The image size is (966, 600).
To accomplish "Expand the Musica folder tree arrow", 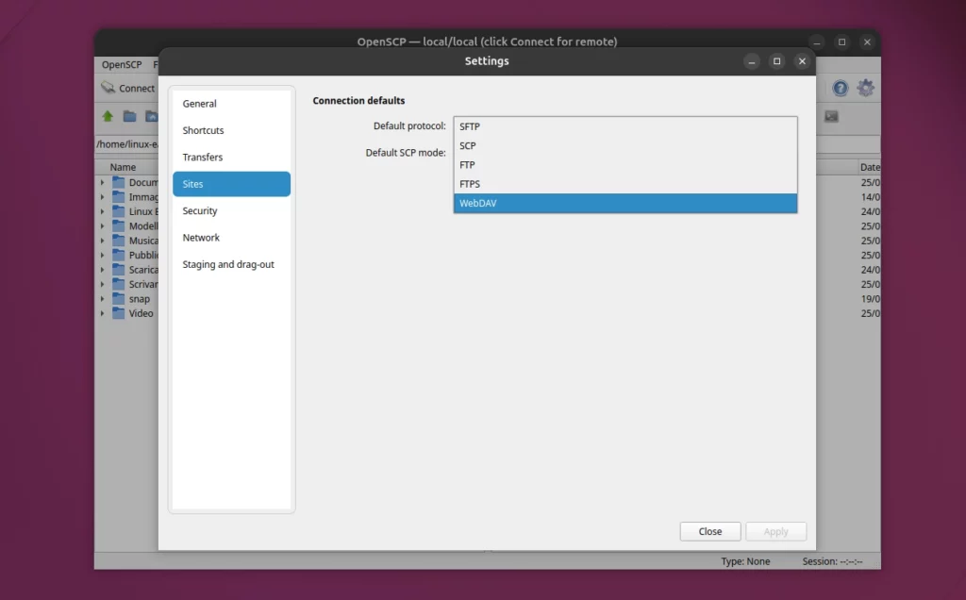I will (102, 241).
